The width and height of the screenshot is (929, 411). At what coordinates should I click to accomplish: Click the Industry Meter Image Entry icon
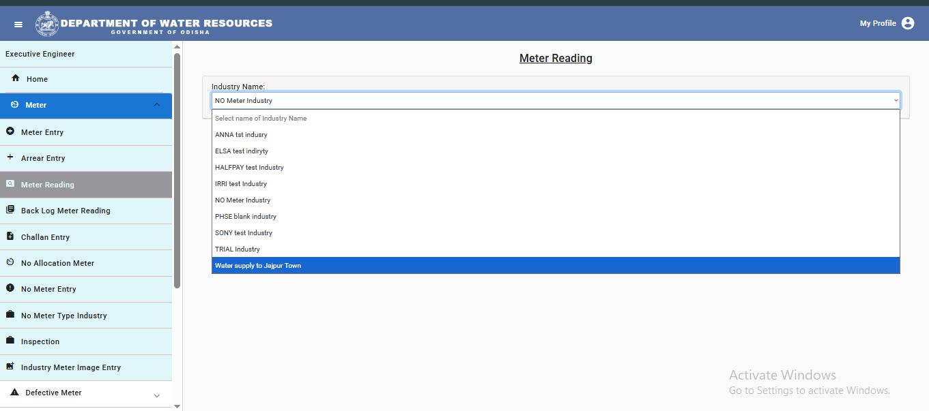tap(10, 367)
